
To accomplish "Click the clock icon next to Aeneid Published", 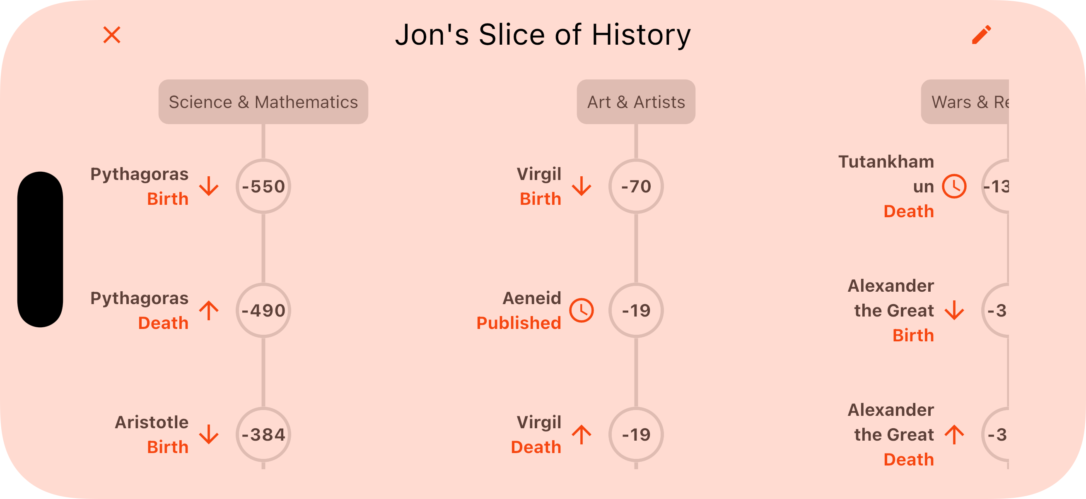I will point(582,311).
